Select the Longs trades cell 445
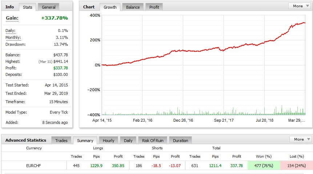Screen dimensions: 313x174 point(76,166)
